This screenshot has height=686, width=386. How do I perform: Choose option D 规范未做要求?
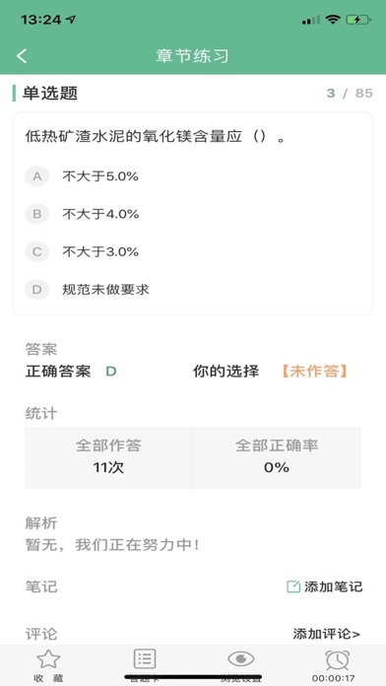[193, 289]
